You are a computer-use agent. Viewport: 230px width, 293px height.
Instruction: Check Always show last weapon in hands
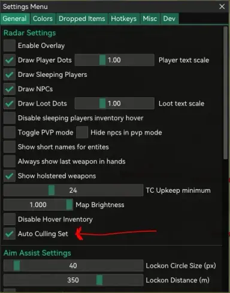pyautogui.click(x=10, y=162)
